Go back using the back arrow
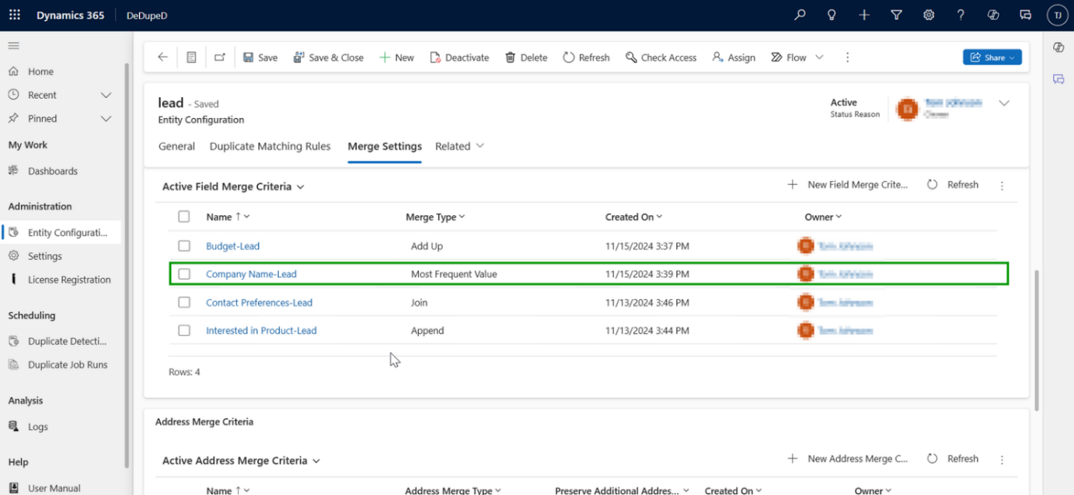Viewport: 1074px width, 495px height. 162,58
